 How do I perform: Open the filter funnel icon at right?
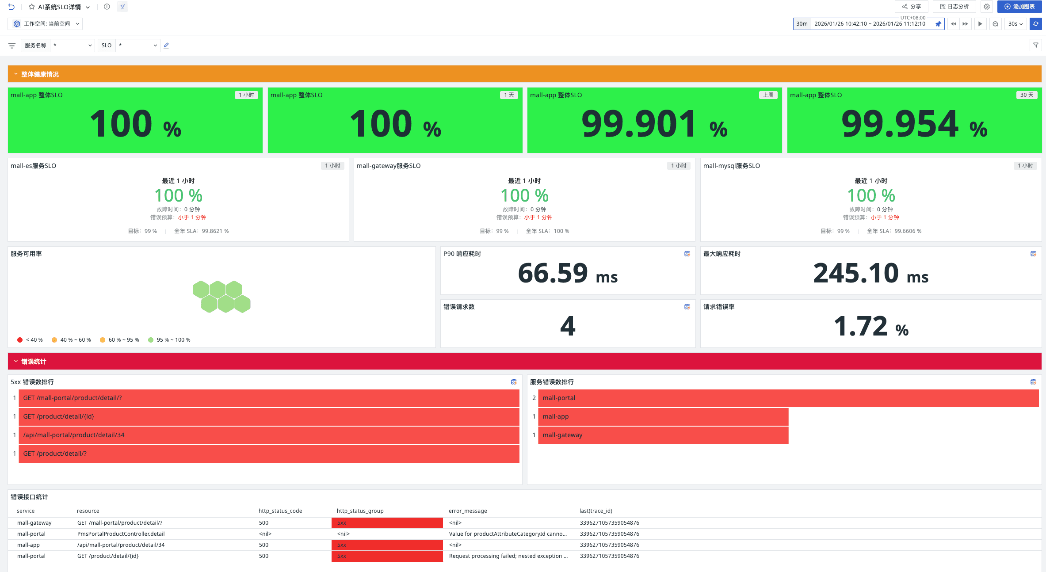point(1035,45)
